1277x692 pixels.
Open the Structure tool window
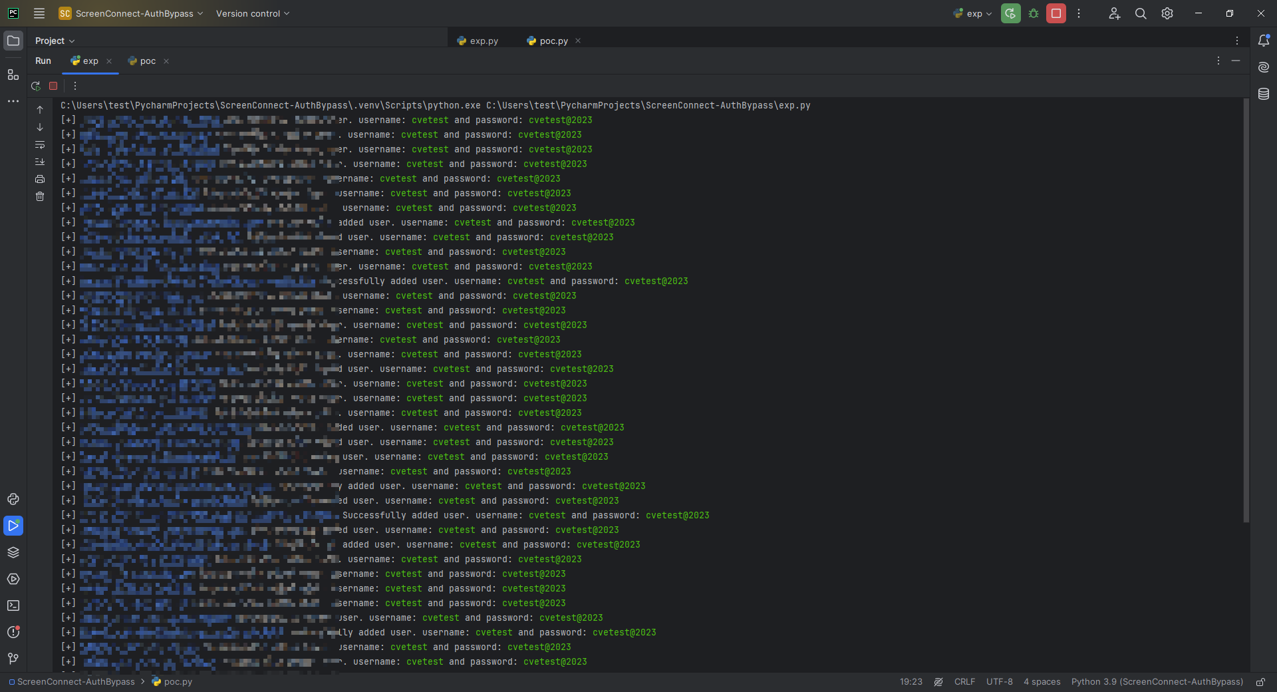point(13,75)
